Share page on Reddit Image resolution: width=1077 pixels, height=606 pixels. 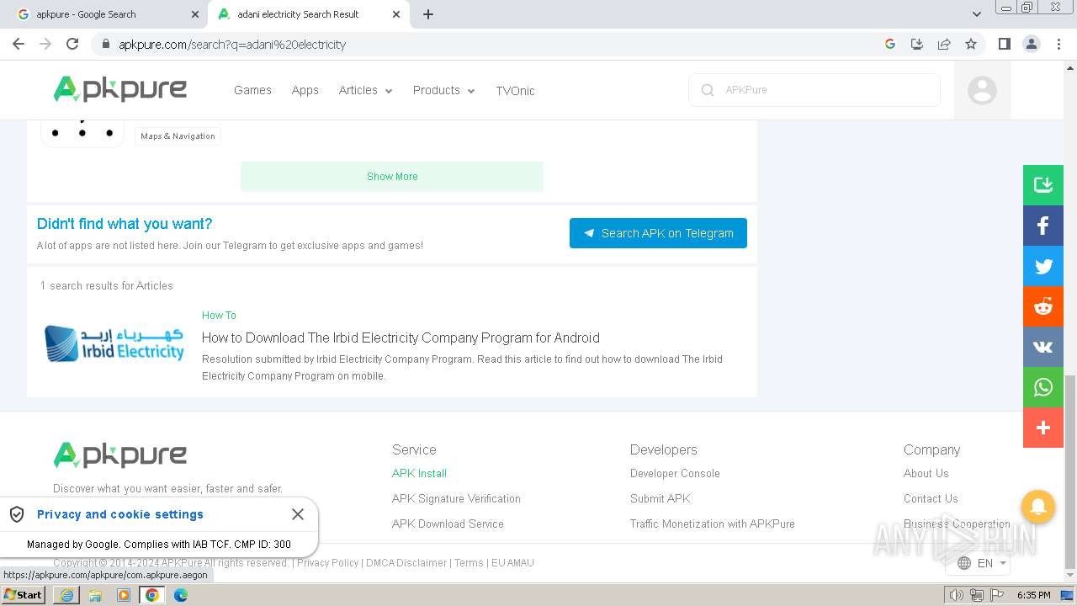click(x=1043, y=306)
